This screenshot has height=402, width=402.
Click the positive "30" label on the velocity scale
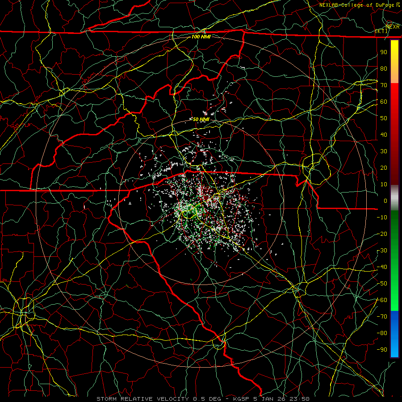pos(384,151)
